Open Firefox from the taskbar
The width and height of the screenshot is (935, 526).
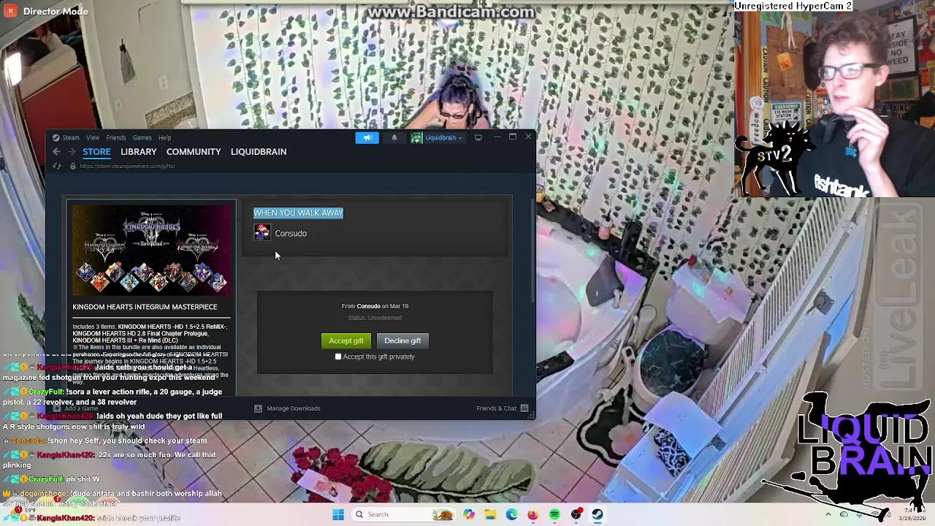coord(533,514)
